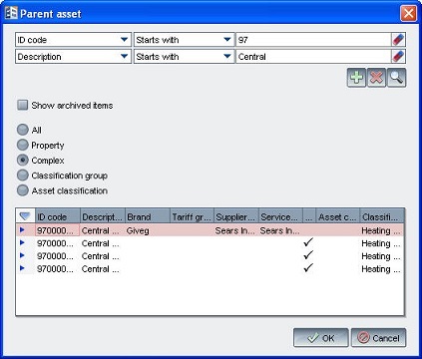Viewport: 422px width, 359px height.
Task: Close the Parent asset dialog
Action: click(x=408, y=13)
